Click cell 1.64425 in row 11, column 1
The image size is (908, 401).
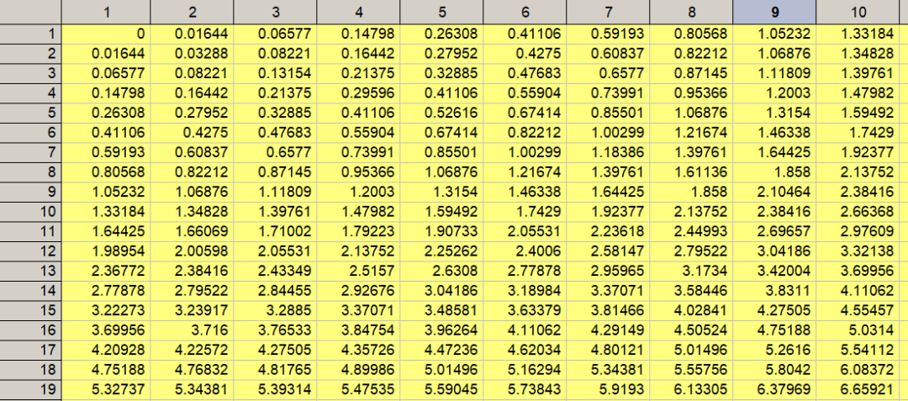coord(105,231)
